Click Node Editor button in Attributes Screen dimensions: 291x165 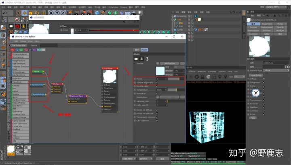pos(256,75)
